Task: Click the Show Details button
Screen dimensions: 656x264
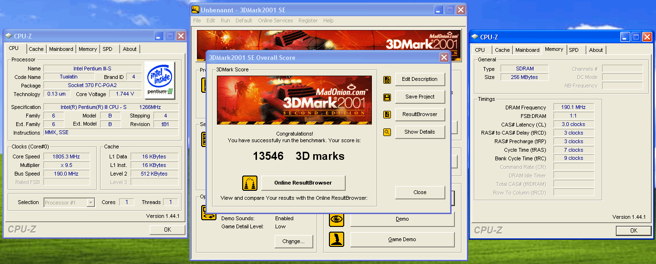Action: [x=420, y=132]
